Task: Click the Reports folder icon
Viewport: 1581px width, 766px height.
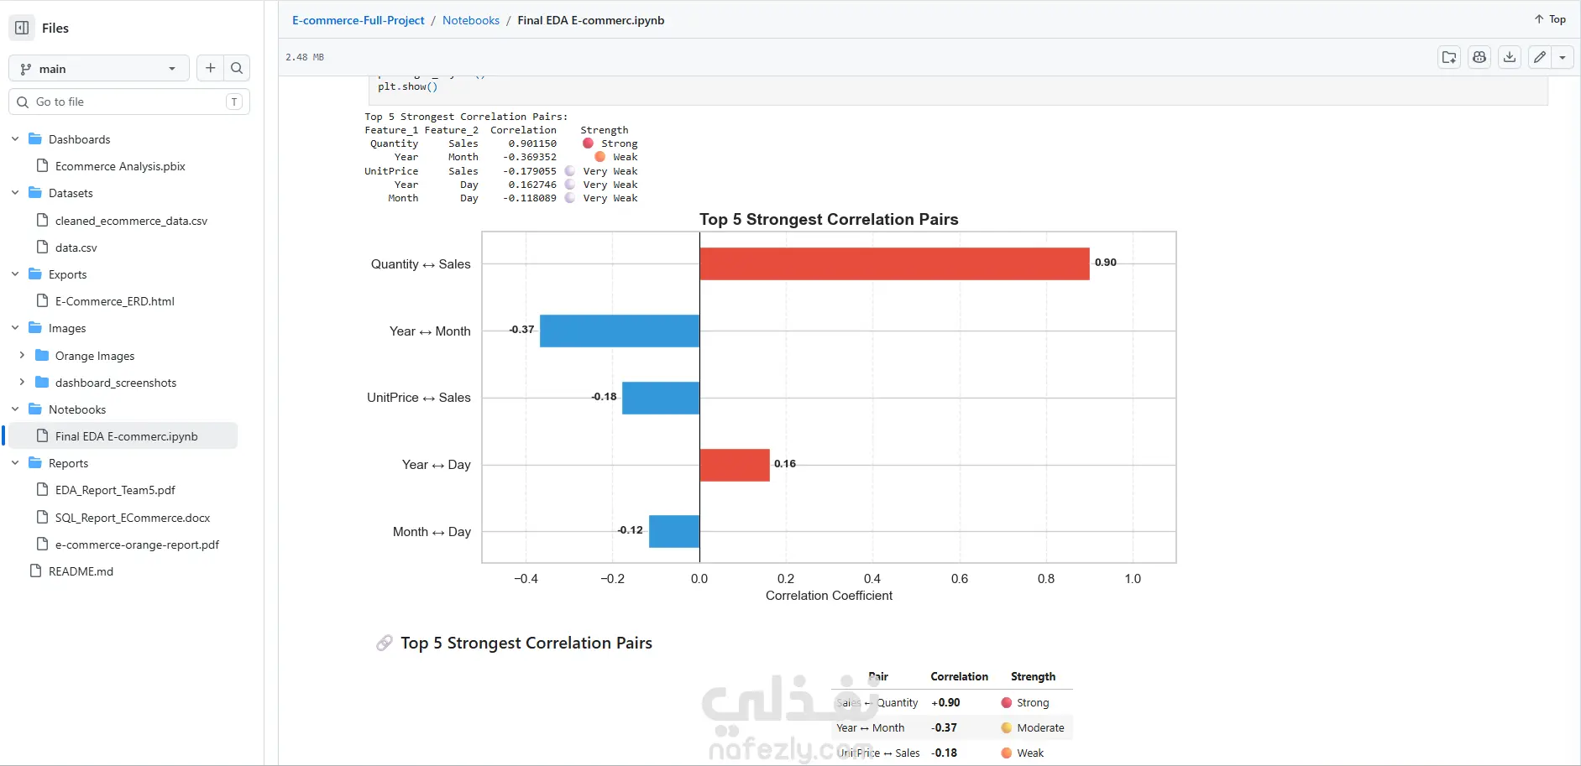Action: pos(35,463)
